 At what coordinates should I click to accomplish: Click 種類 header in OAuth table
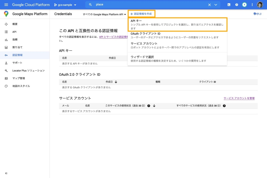[158, 82]
